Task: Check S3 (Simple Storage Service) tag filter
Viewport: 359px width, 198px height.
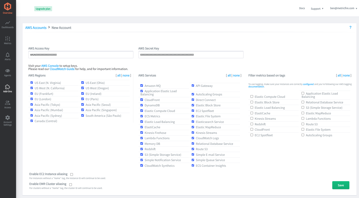Action: tap(303, 107)
